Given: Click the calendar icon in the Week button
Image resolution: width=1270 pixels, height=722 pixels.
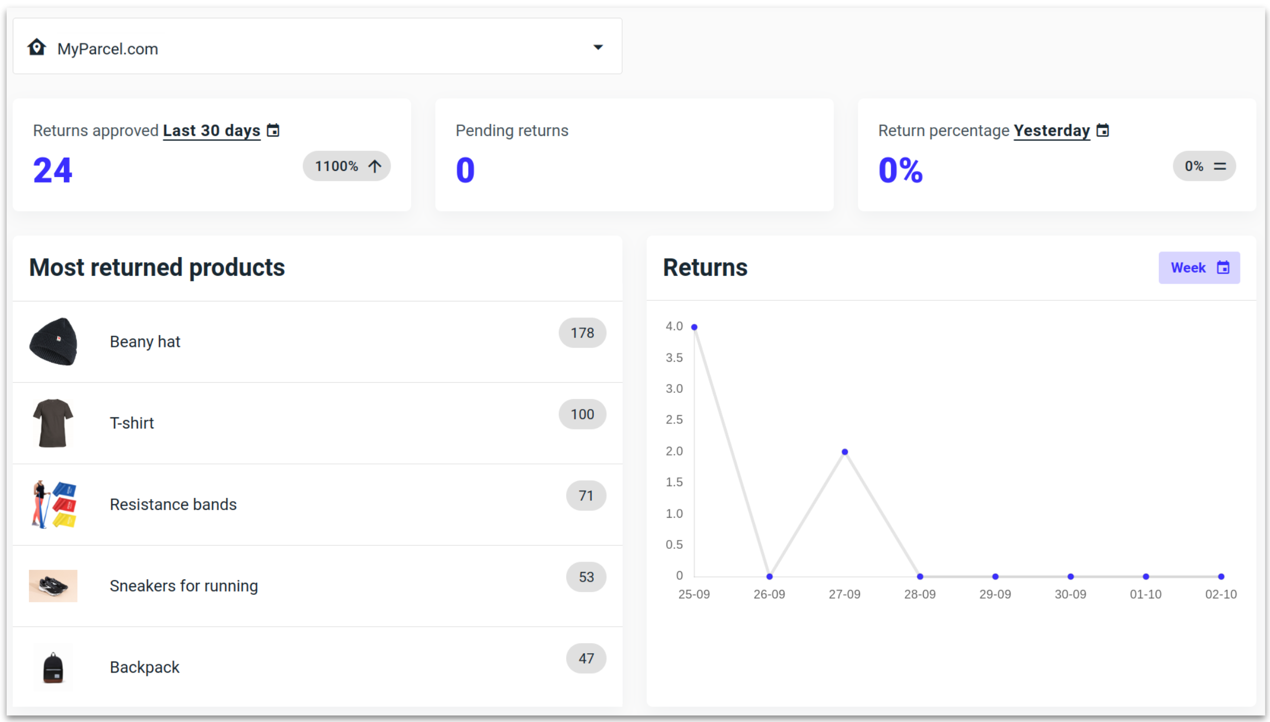Looking at the screenshot, I should (x=1224, y=267).
